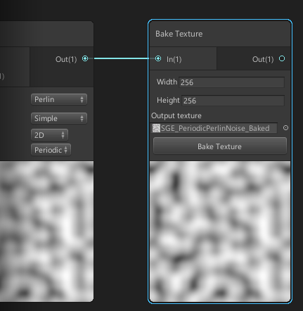Open the Simple dropdown
Screen dimensions: 303x311
[59, 118]
